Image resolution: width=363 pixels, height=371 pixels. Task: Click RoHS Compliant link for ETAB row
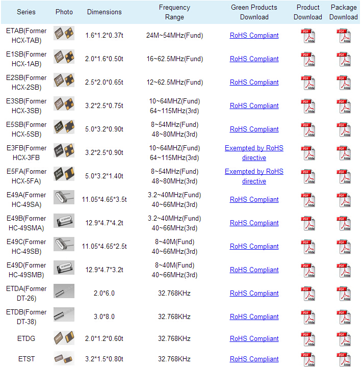click(254, 36)
